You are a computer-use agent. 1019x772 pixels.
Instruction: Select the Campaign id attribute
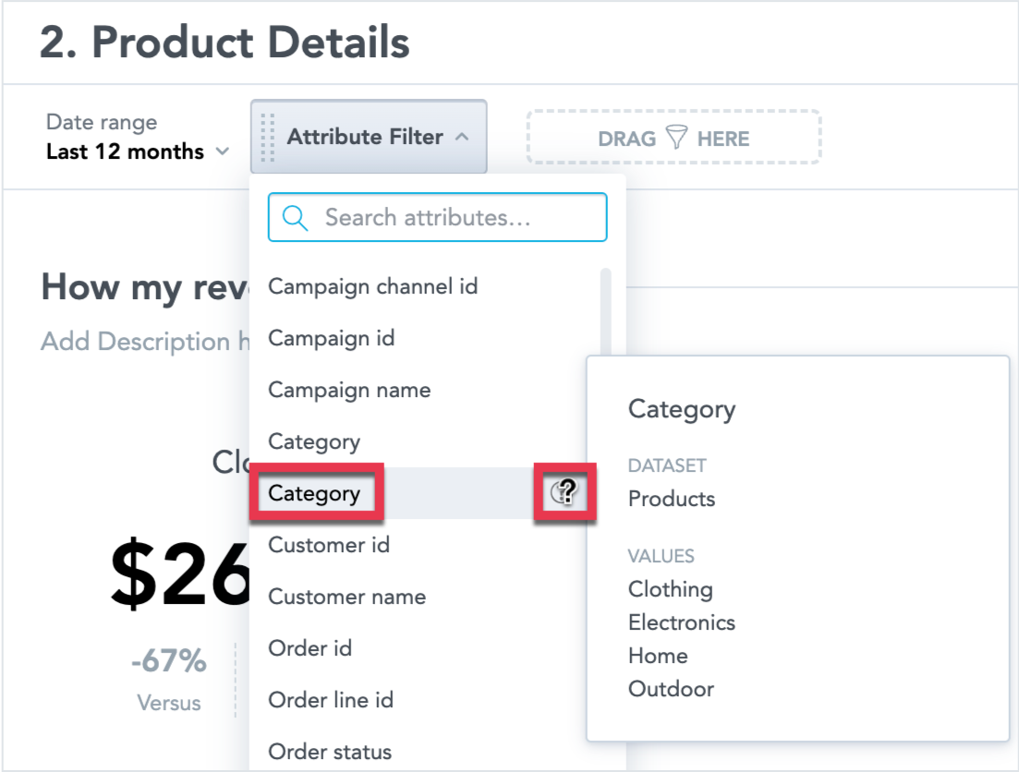331,338
